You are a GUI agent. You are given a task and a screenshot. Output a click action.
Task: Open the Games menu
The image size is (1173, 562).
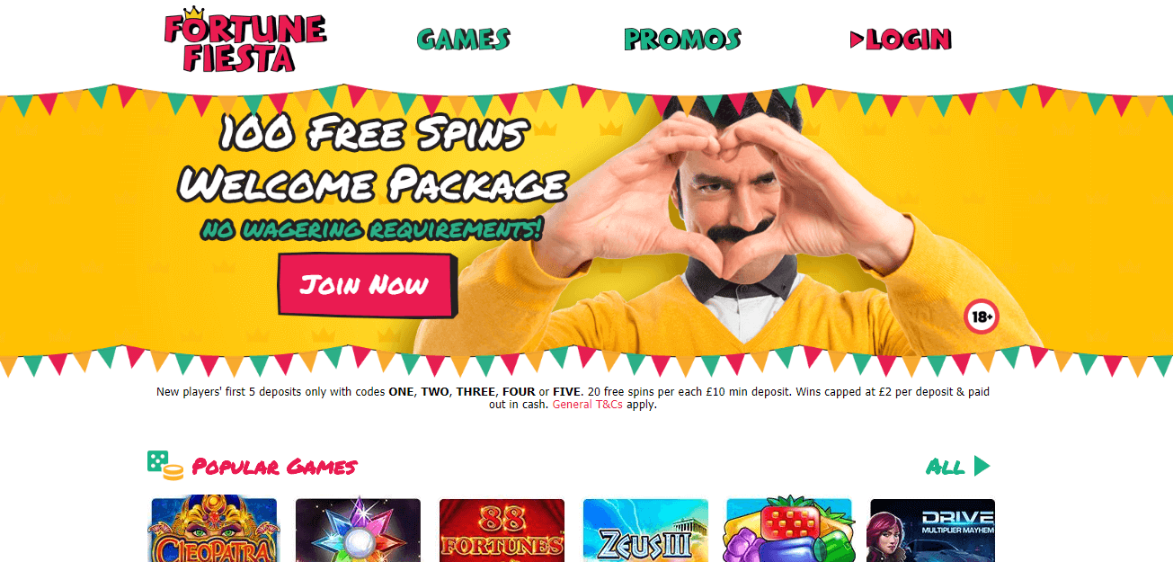click(x=463, y=40)
